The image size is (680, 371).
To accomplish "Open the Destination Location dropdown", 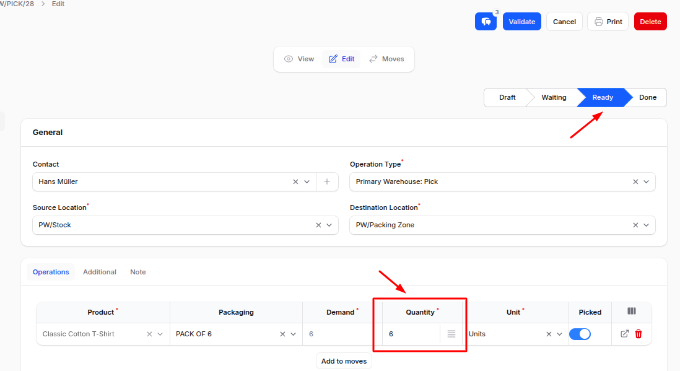I will point(646,225).
